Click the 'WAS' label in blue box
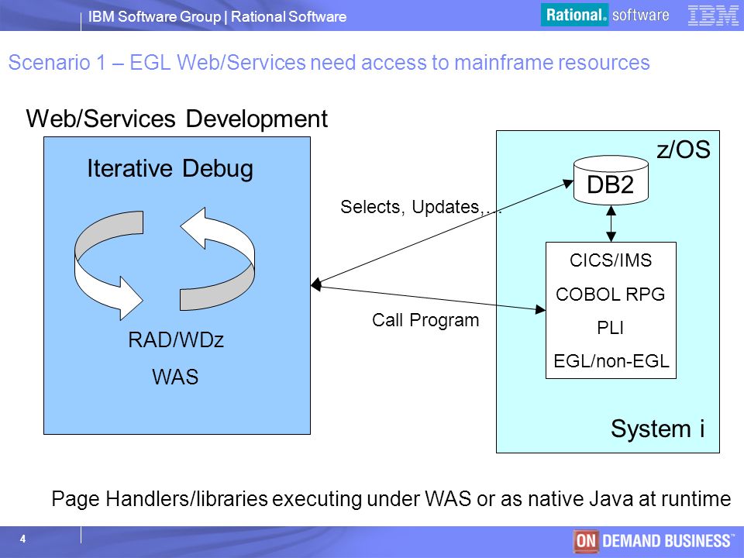Screen dimensions: 744x558 click(175, 377)
